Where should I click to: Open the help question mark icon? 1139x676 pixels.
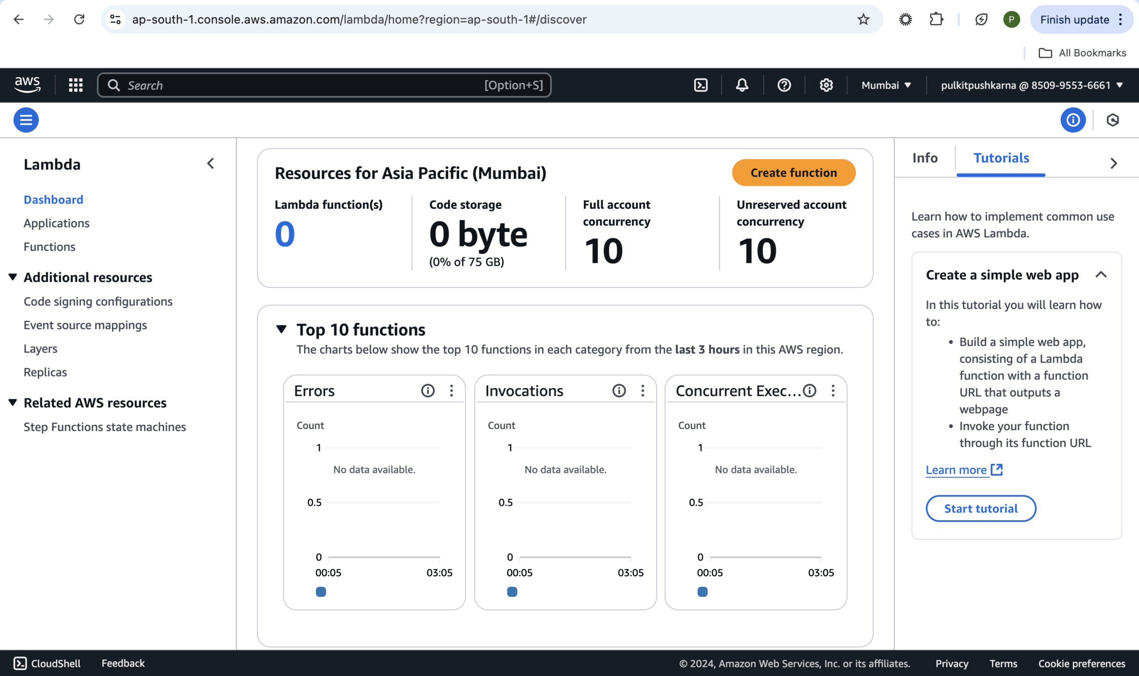(784, 85)
